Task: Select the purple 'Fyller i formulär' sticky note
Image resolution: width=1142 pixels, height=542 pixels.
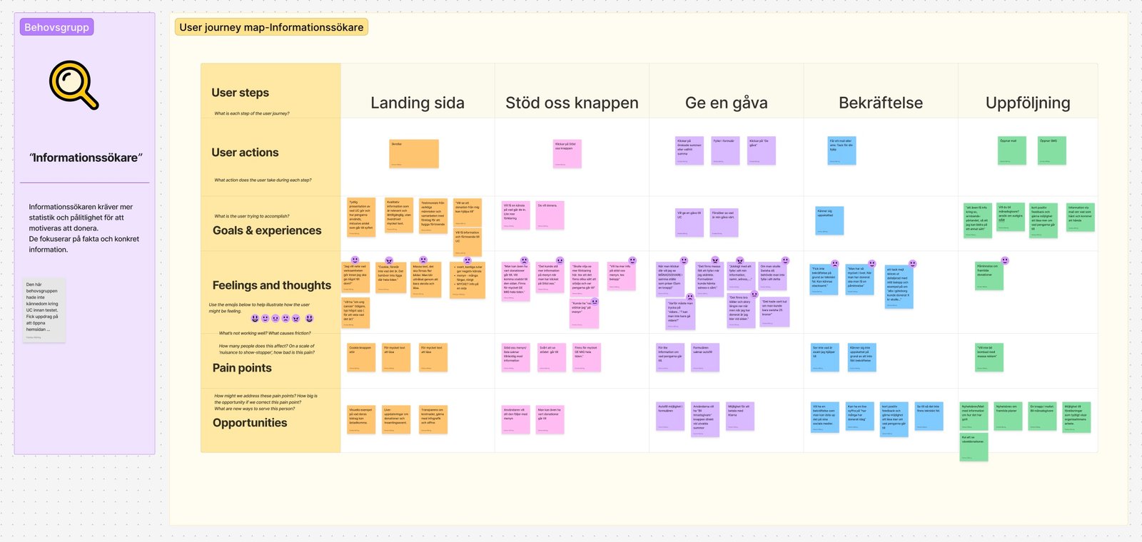Action: point(725,151)
